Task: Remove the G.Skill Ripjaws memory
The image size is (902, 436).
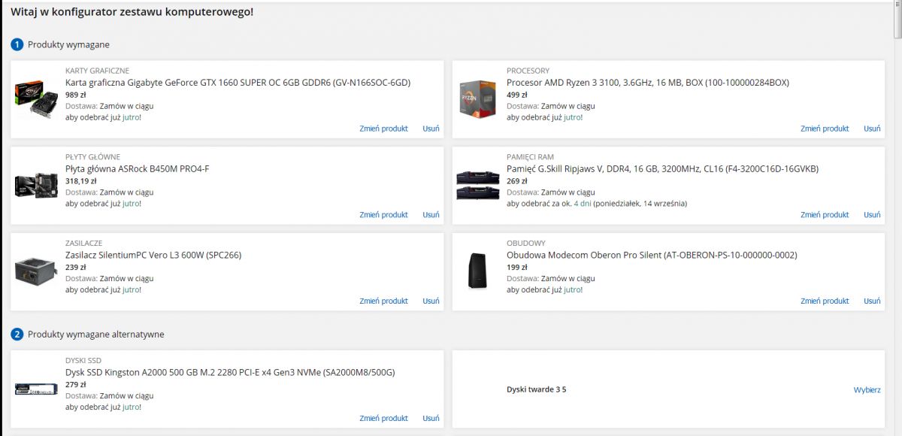Action: pyautogui.click(x=872, y=215)
